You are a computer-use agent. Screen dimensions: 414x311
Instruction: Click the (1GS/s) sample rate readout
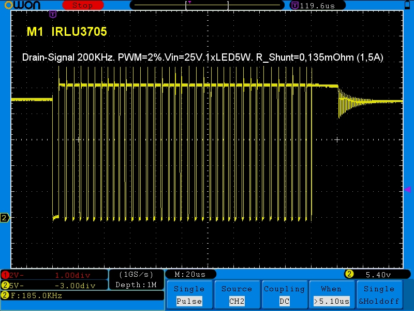136,275
